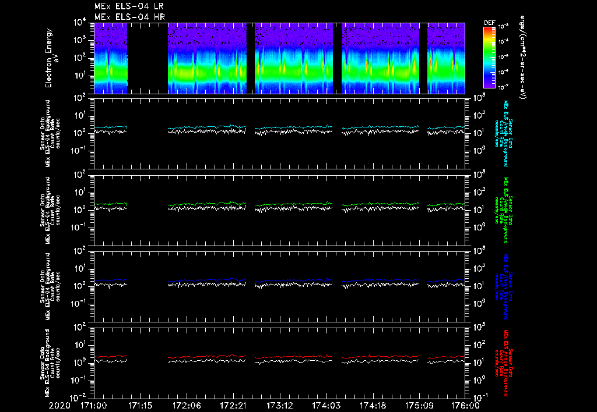Click the "175:09" time tick label

419,406
